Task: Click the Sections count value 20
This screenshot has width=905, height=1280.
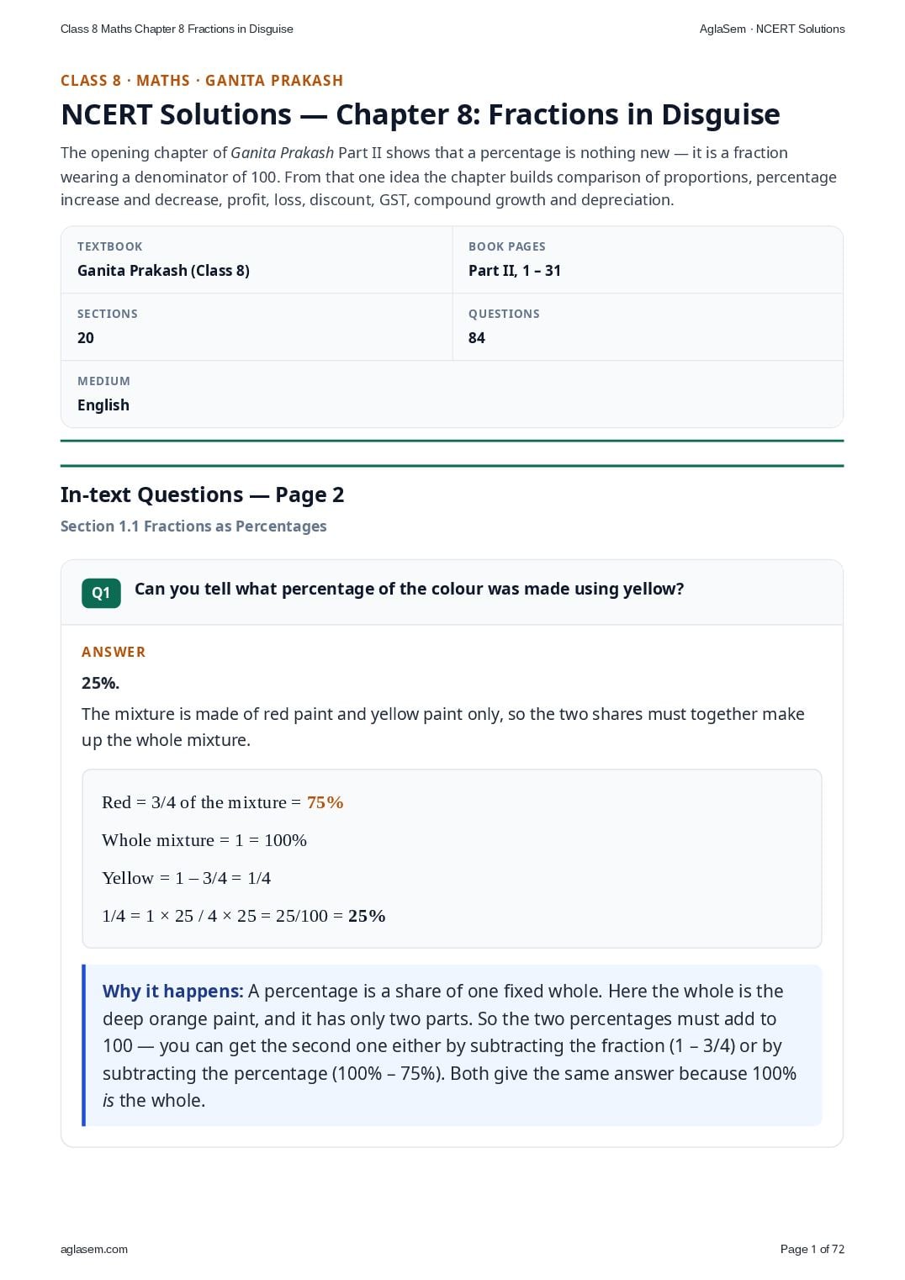Action: pos(86,338)
